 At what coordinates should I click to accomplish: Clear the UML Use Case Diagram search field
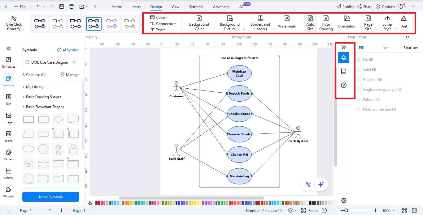74,62
